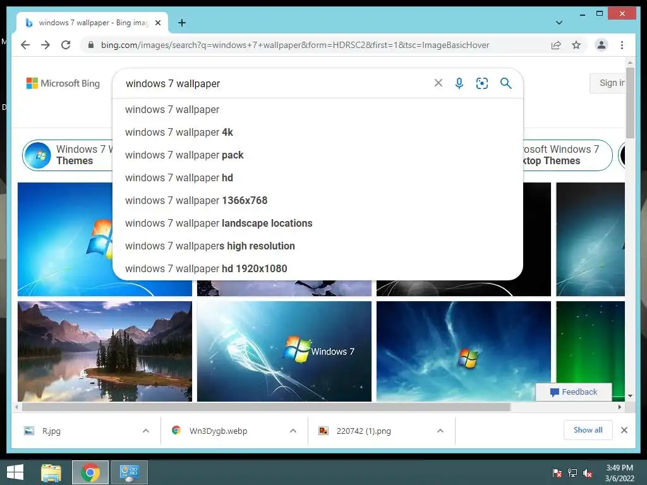Open the Control Panel taskbar app
647x485 pixels.
point(130,472)
